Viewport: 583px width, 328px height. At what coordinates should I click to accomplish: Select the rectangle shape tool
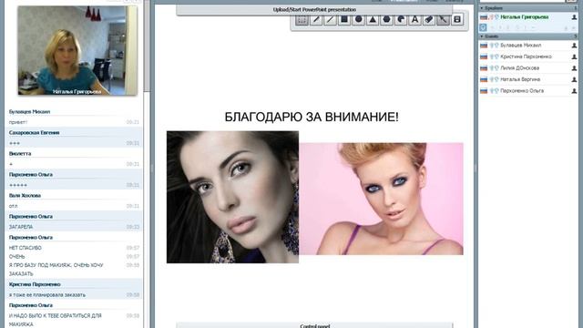click(344, 19)
